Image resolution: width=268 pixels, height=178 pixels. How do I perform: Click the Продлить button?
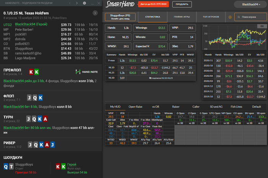pos(181,5)
